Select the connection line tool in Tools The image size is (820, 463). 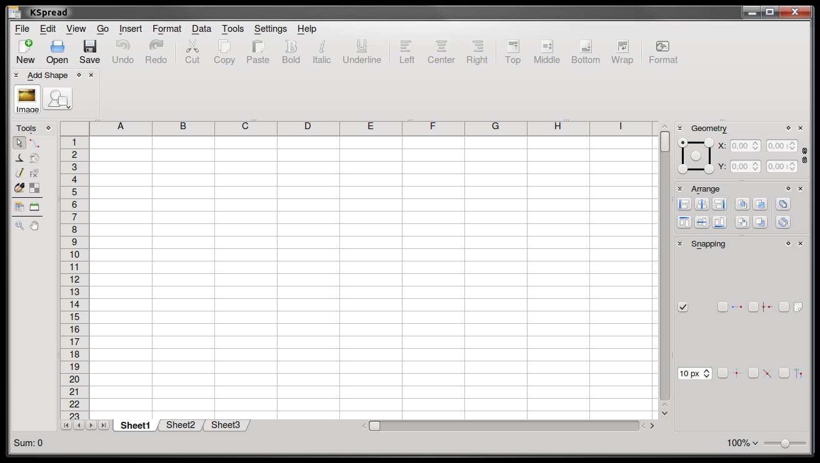[x=34, y=143]
